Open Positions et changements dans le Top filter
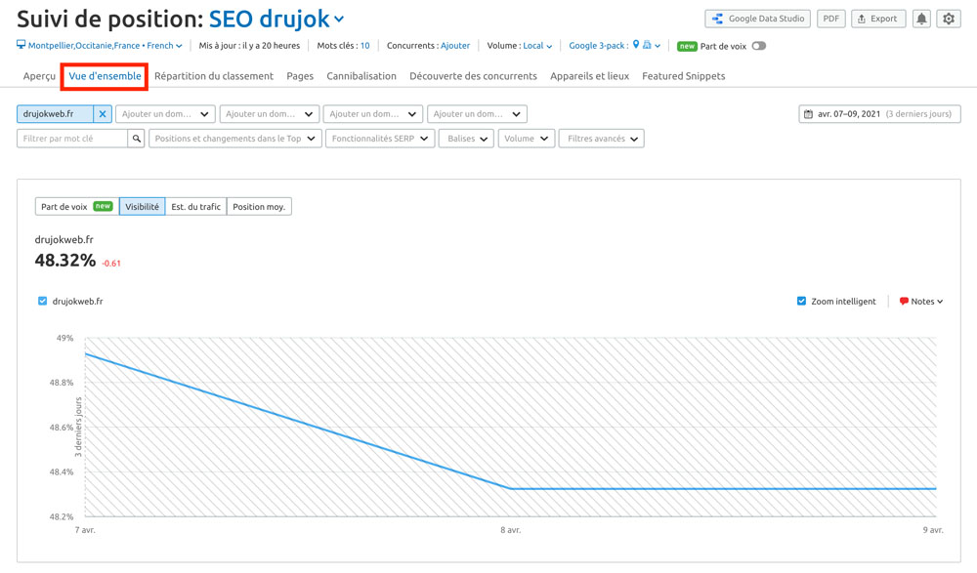 pyautogui.click(x=235, y=139)
